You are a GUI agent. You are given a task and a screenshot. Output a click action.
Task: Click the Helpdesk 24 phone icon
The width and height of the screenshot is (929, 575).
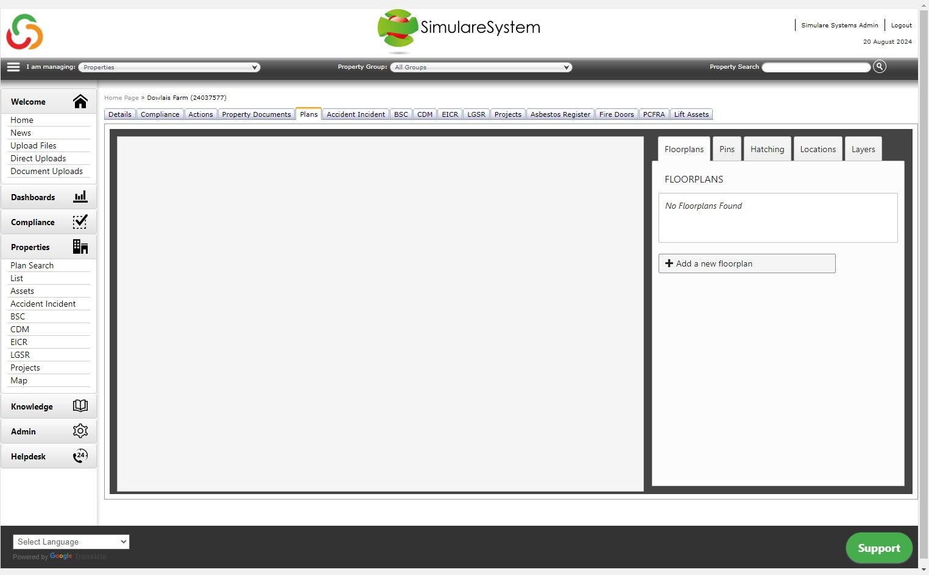[80, 456]
